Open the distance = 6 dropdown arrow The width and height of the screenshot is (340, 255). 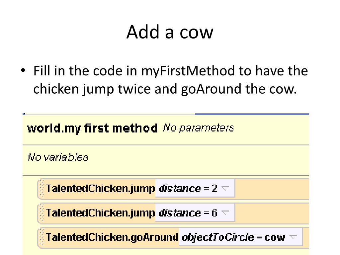tap(225, 213)
